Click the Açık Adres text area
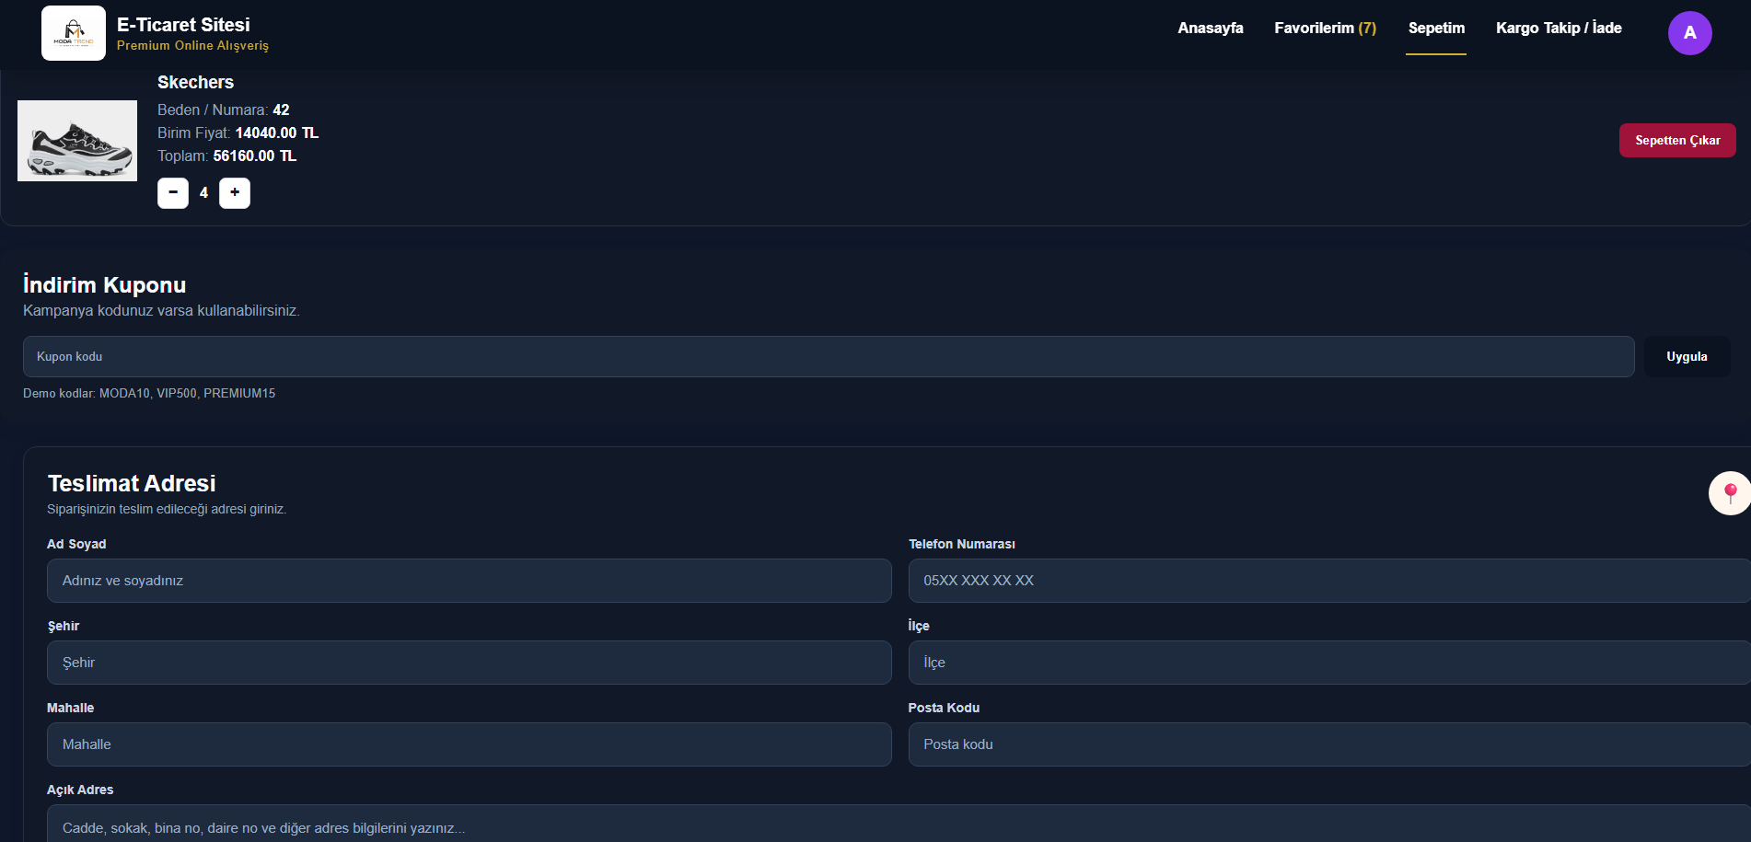1751x842 pixels. 899,825
